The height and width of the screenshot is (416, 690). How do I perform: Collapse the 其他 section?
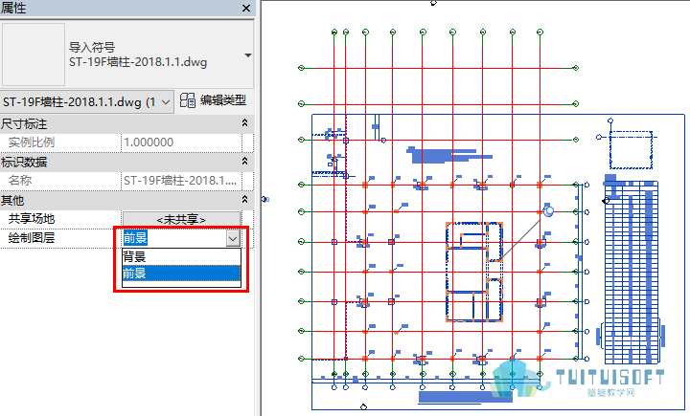click(x=244, y=200)
